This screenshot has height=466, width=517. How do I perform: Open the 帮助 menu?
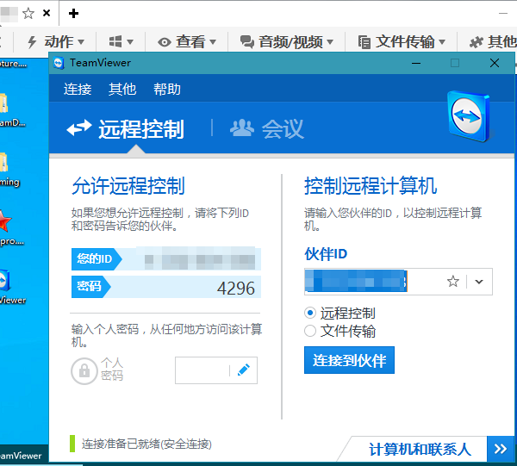[x=167, y=89]
